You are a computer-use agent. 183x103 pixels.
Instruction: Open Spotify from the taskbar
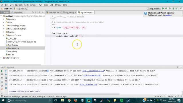[122, 100]
